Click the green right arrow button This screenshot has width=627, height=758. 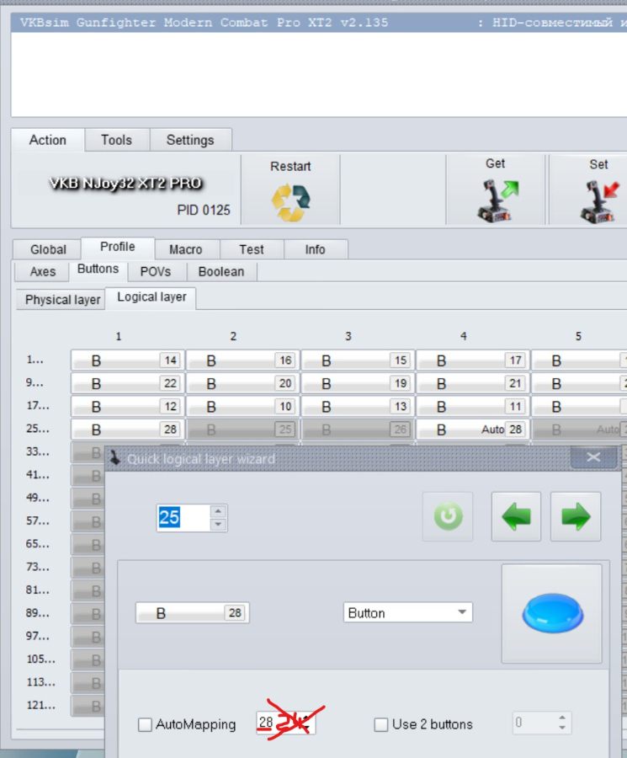(x=576, y=516)
